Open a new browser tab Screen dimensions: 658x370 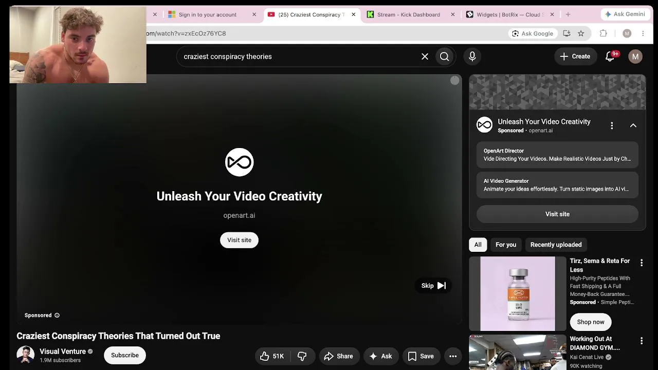pos(568,14)
